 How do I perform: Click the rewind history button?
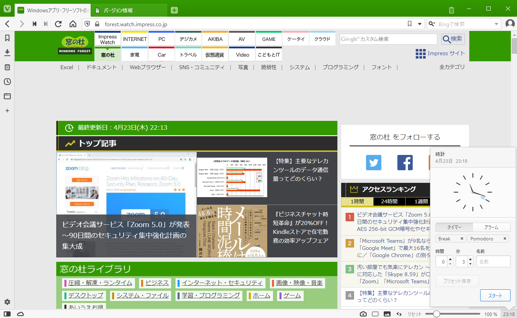pos(34,24)
